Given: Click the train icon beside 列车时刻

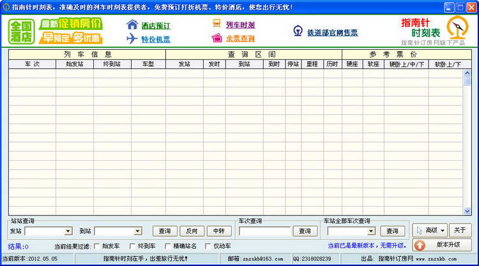Looking at the screenshot, I should (217, 24).
